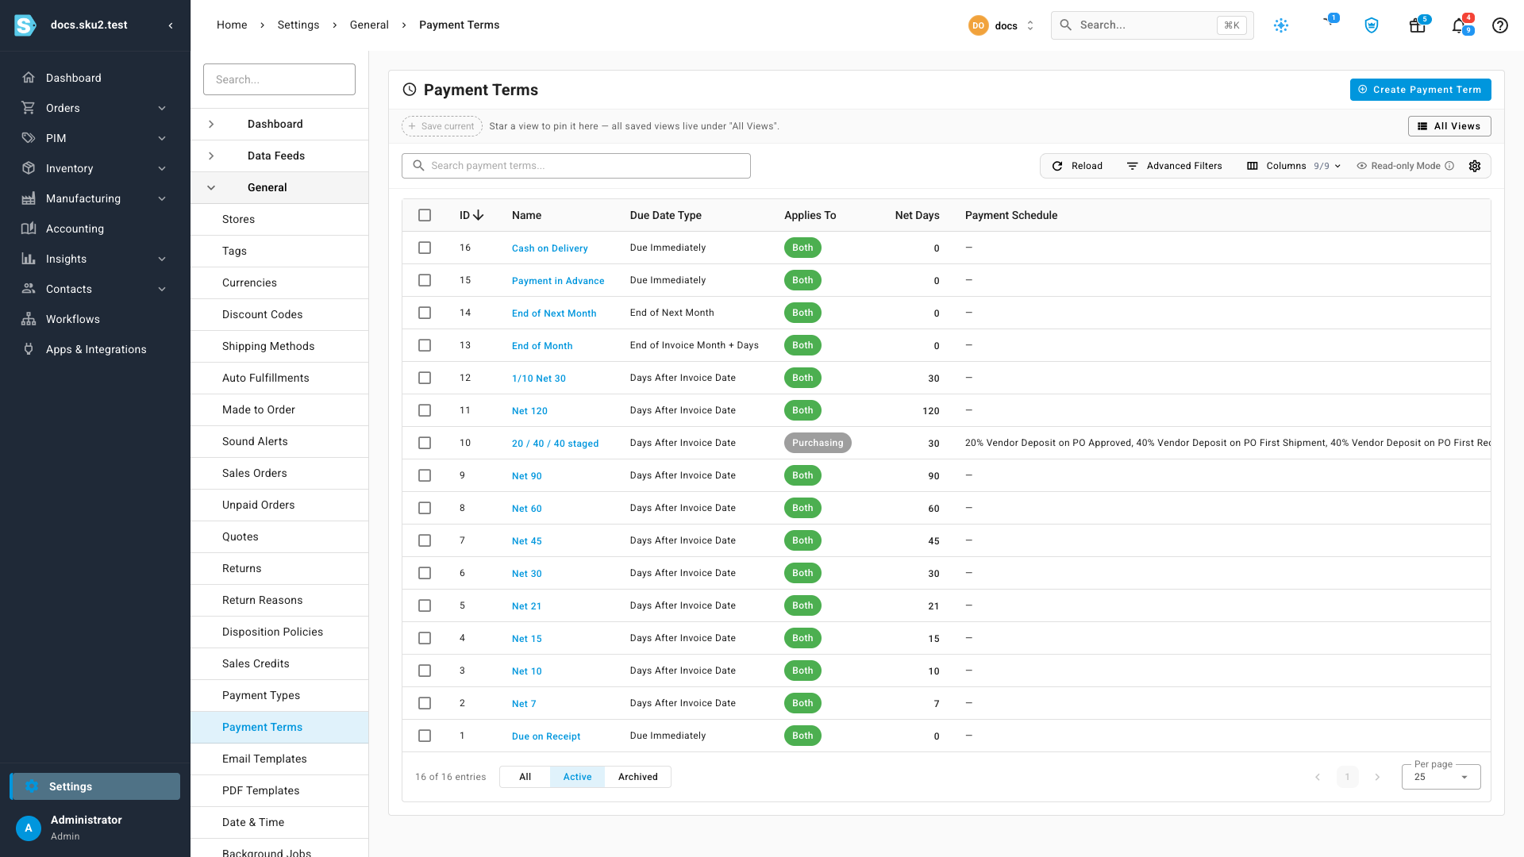The height and width of the screenshot is (857, 1524).
Task: Expand the PIM menu chevron
Action: point(162,138)
